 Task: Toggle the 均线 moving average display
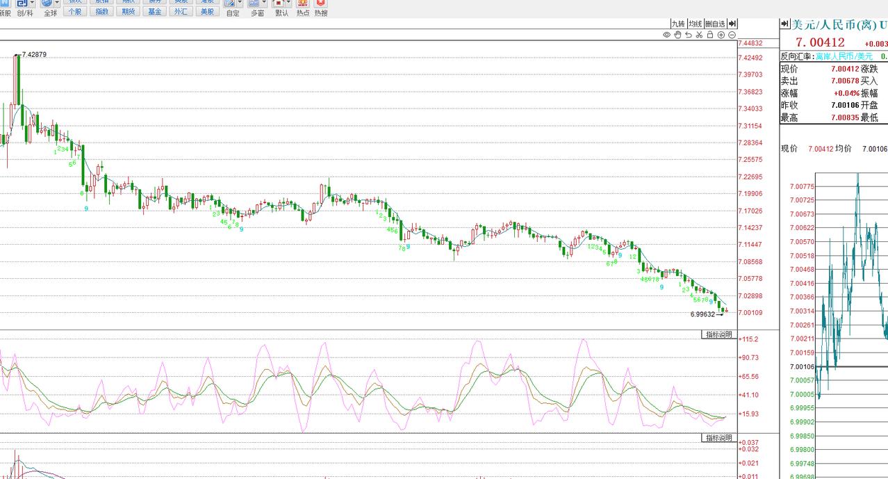click(x=695, y=24)
